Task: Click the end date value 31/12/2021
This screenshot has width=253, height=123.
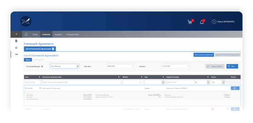Action: coord(88,97)
